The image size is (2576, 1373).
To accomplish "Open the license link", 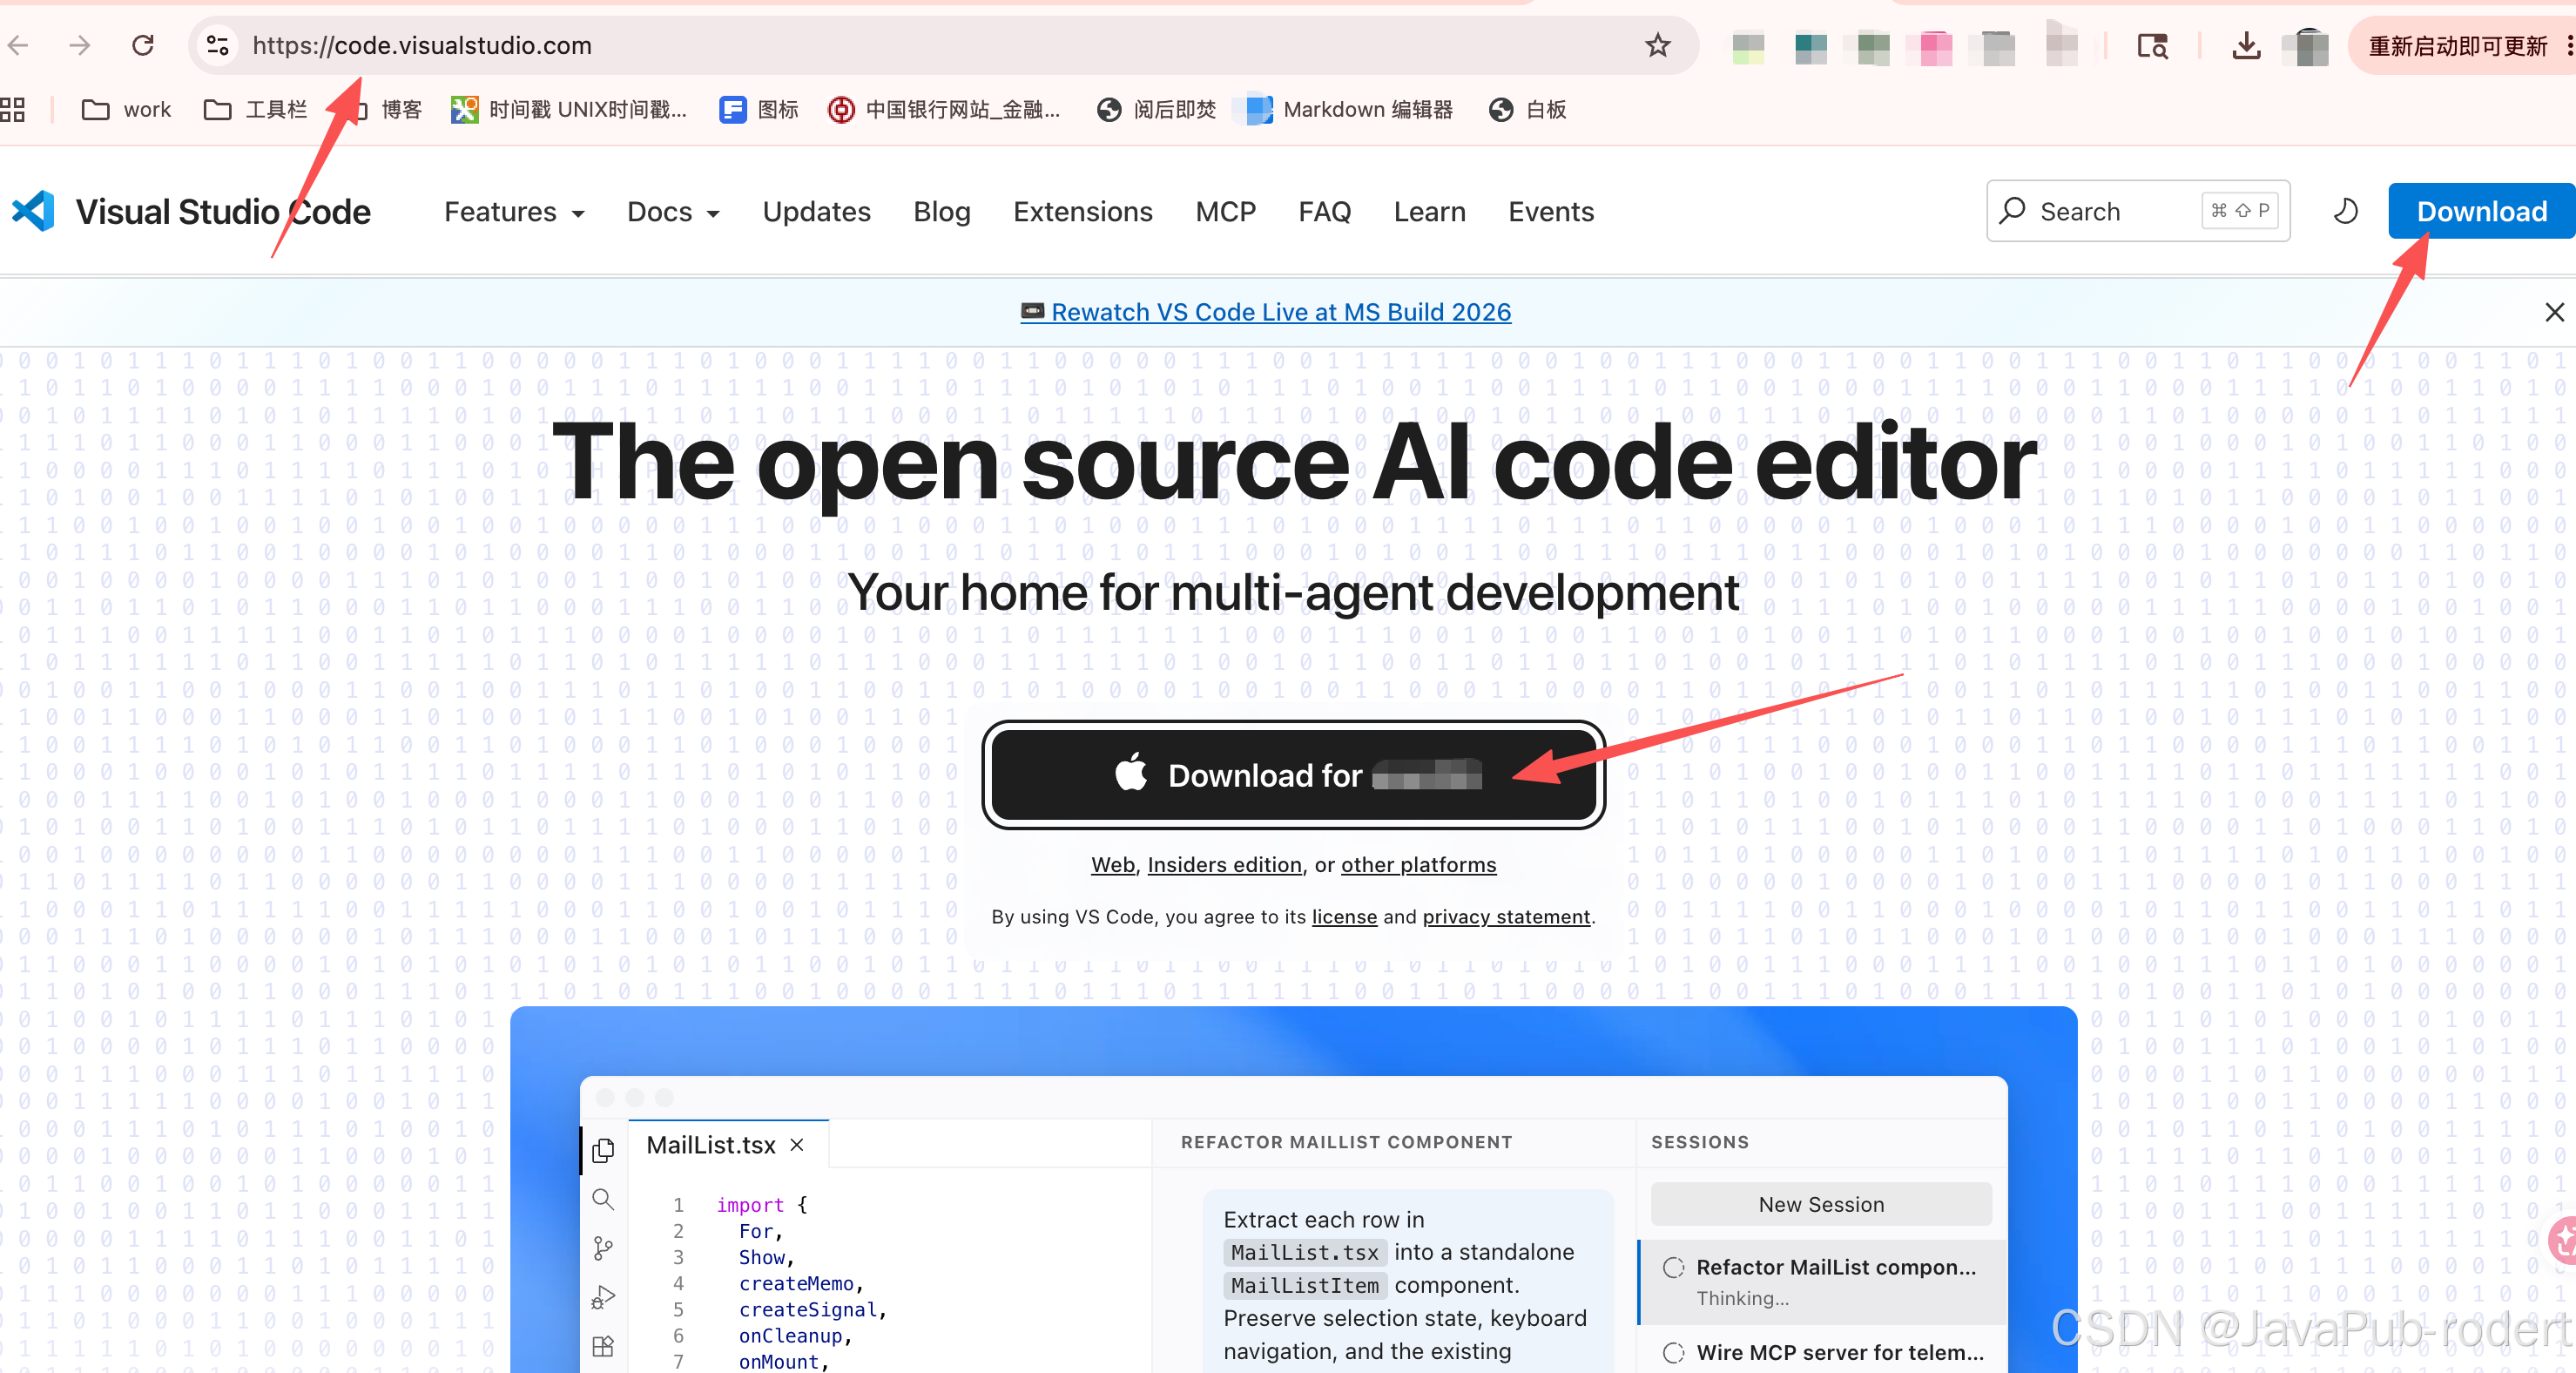I will pyautogui.click(x=1344, y=916).
